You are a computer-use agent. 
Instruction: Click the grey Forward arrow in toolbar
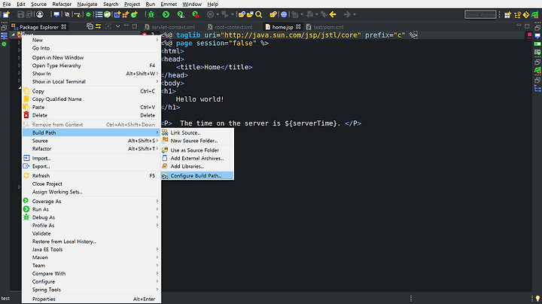pos(347,14)
